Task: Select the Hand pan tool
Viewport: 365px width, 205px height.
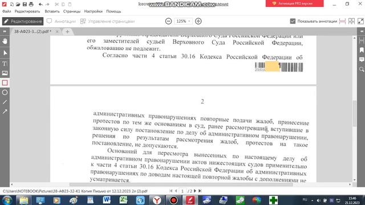Action: coord(5,42)
